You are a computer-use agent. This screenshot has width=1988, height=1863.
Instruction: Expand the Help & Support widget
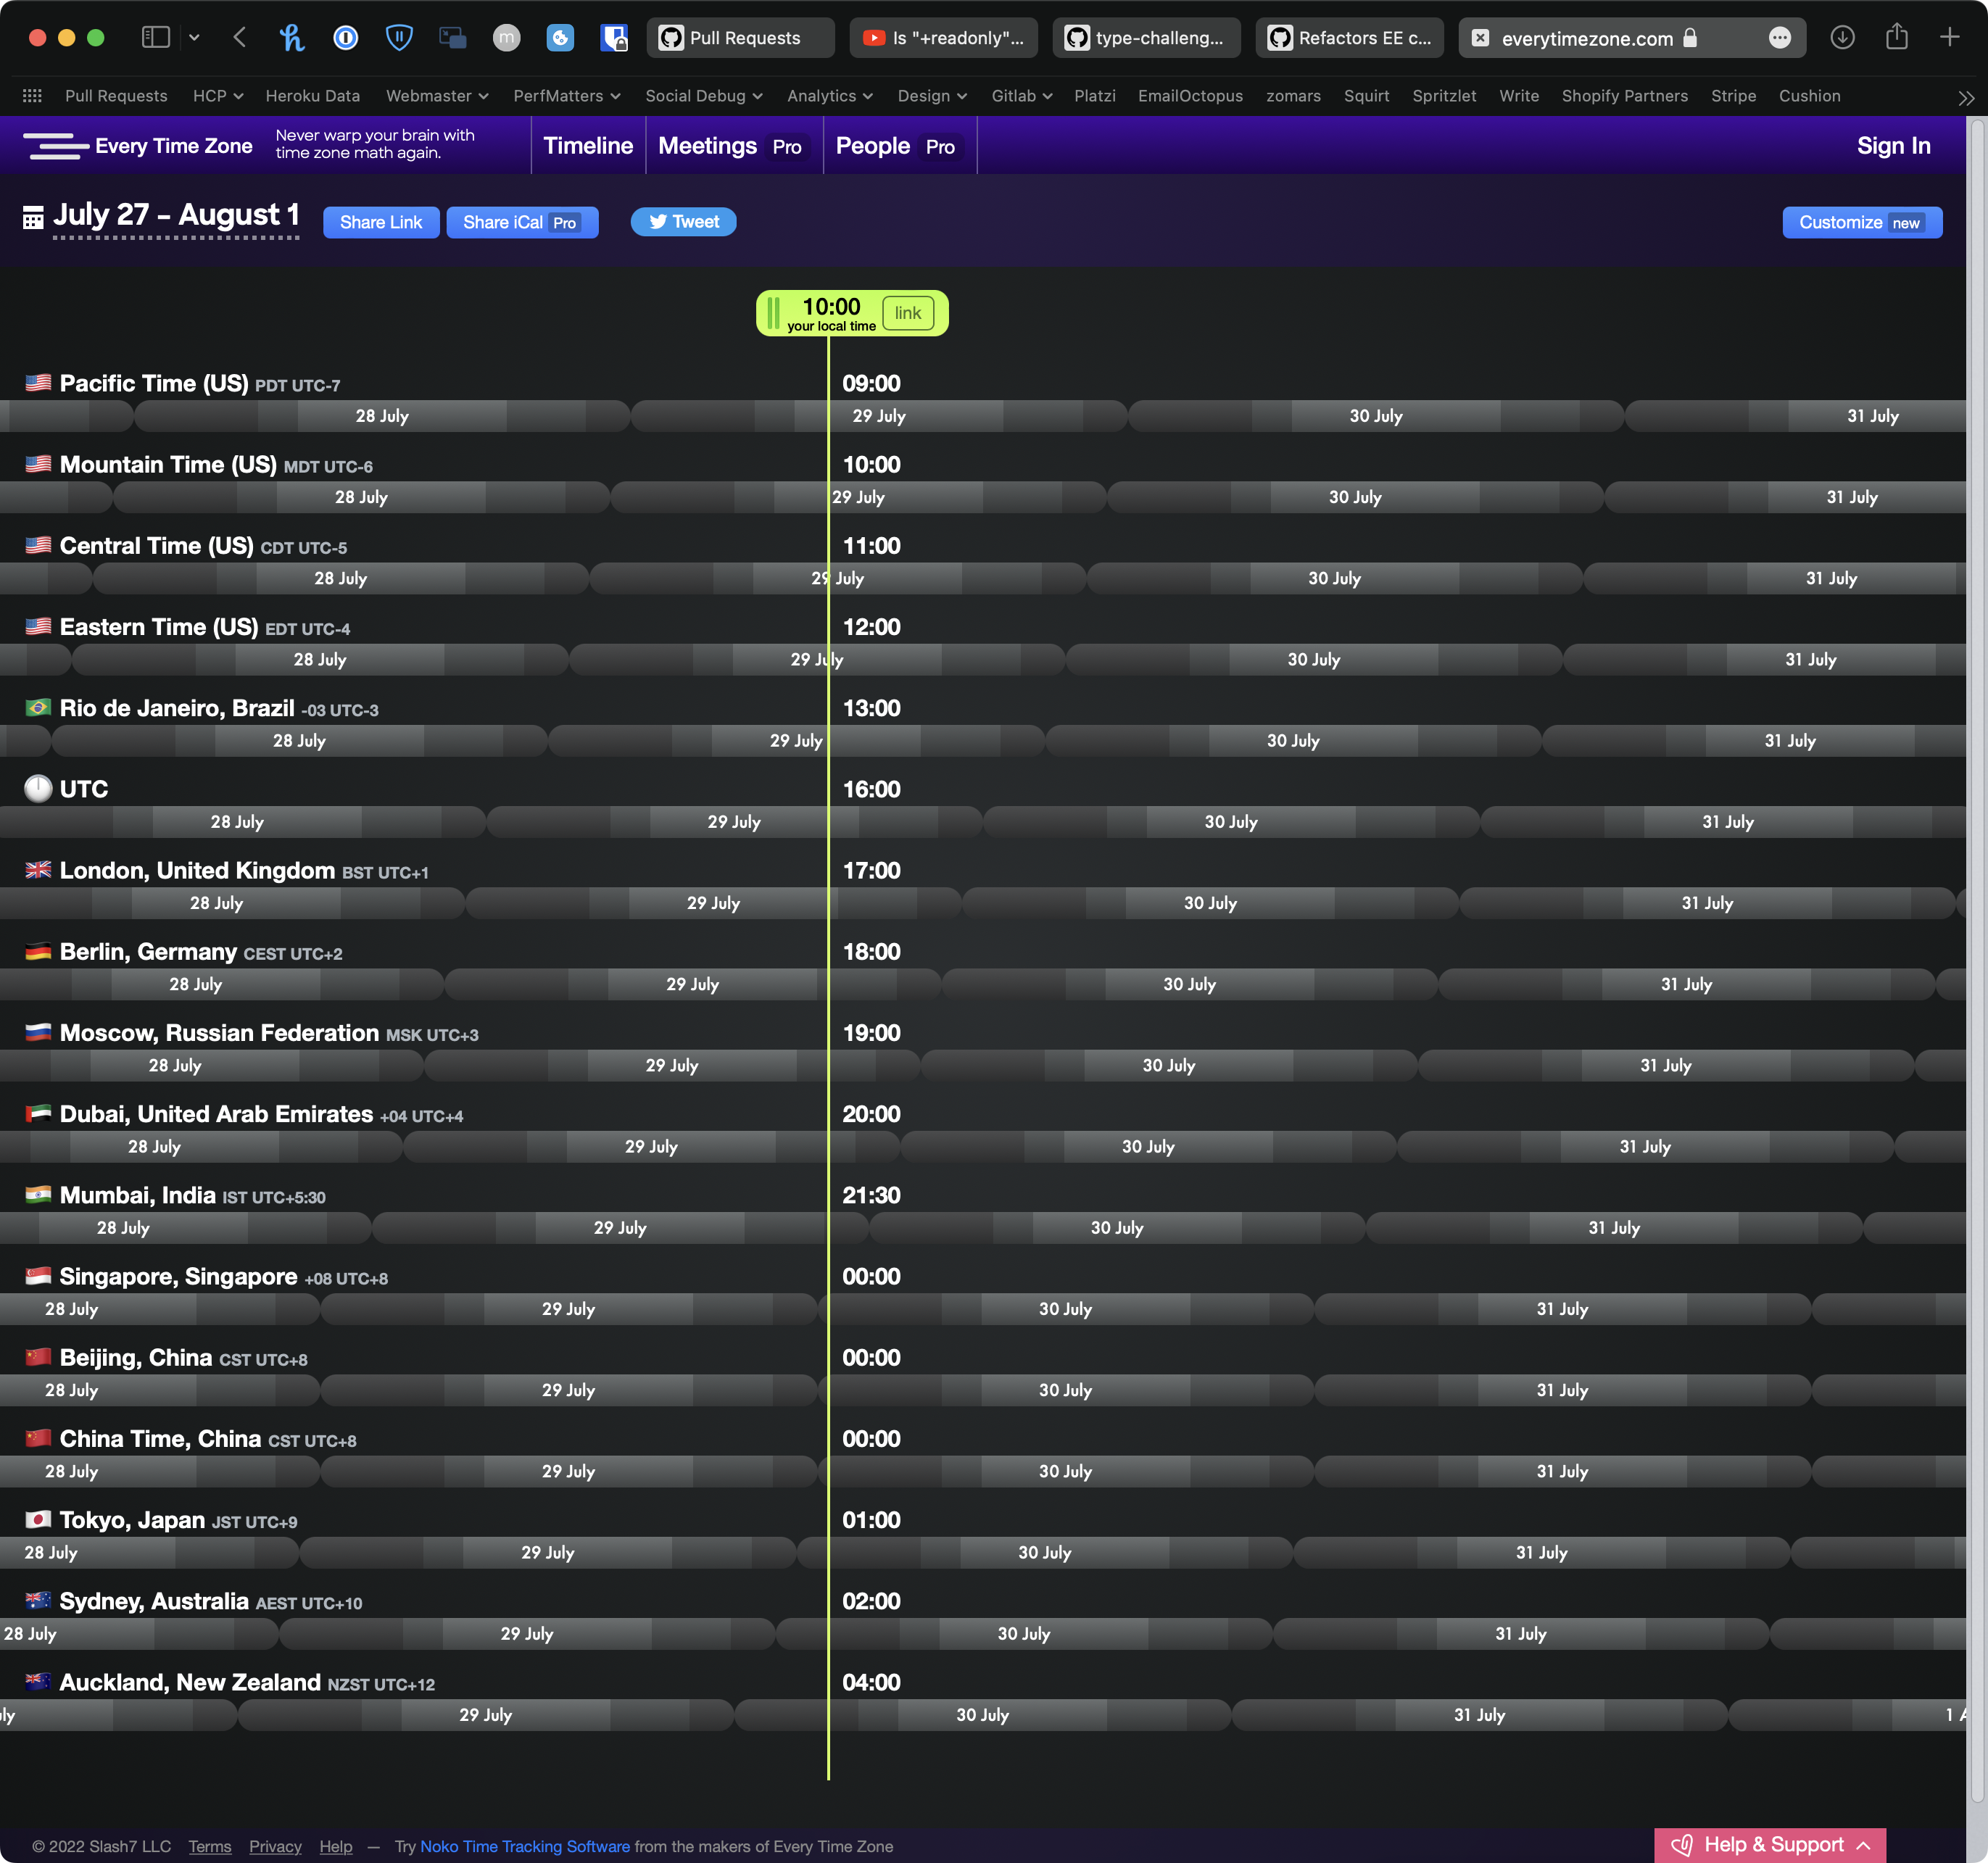(1770, 1844)
